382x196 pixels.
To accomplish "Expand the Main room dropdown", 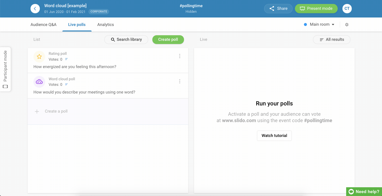I will [319, 24].
